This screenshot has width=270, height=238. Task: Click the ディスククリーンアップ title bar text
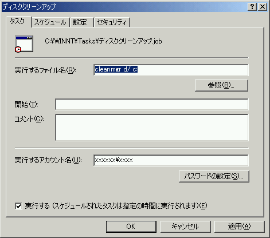tap(29, 7)
